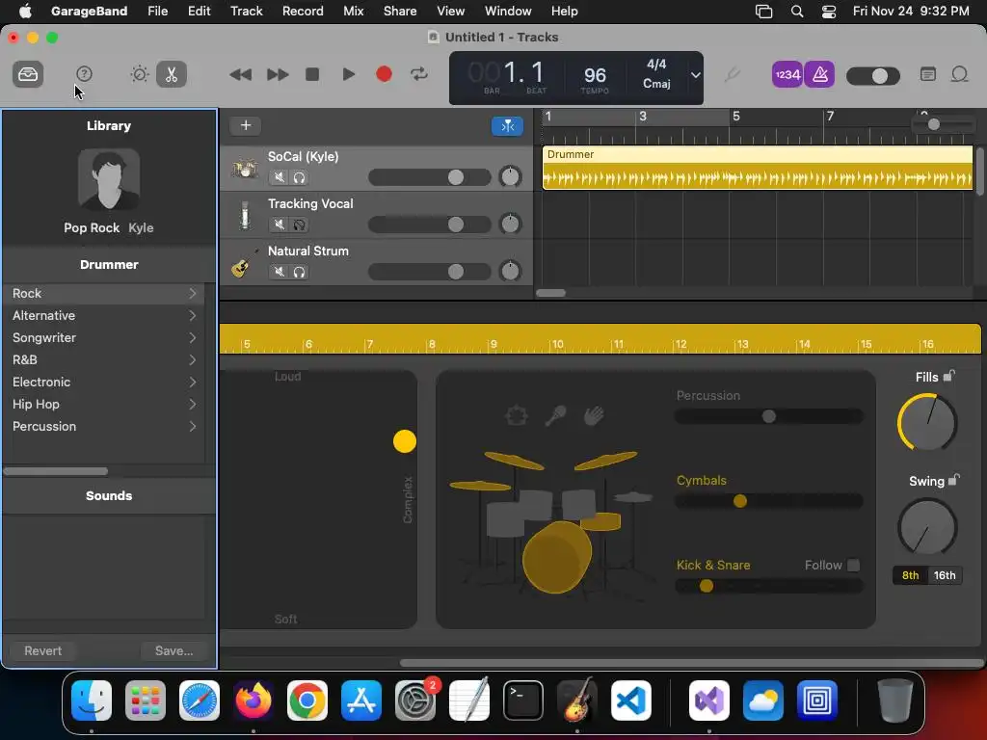Add a new track with plus button

[246, 125]
